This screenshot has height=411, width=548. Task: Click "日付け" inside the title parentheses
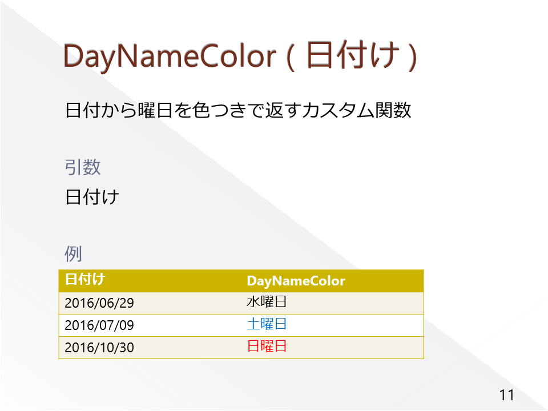(x=352, y=57)
